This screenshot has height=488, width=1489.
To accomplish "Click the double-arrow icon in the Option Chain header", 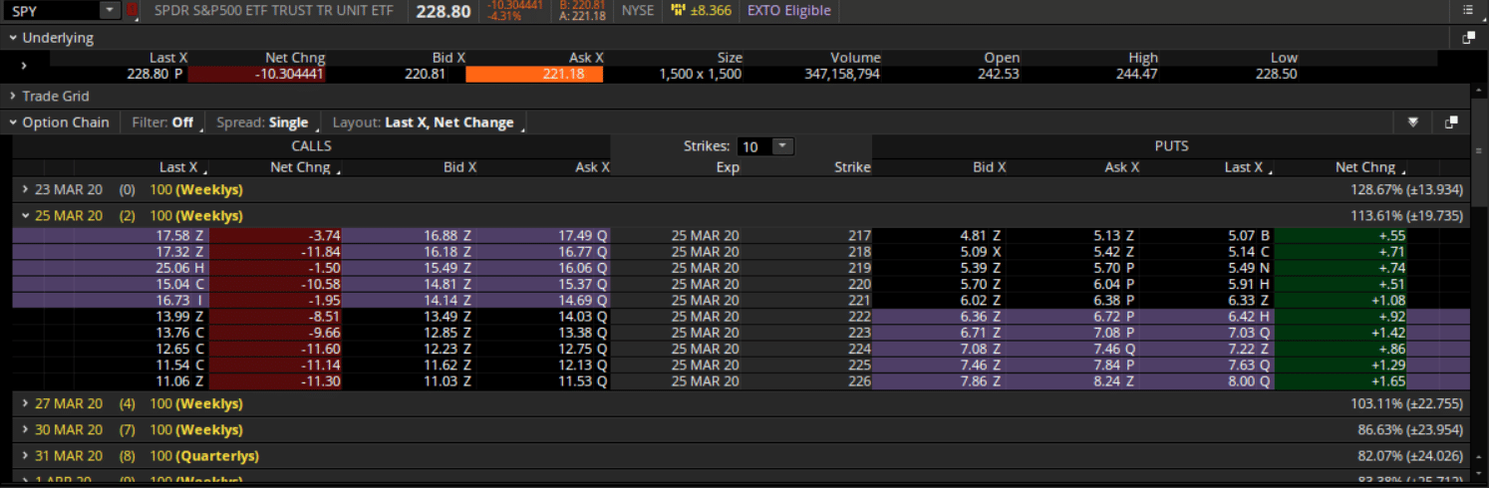I will coord(1412,122).
